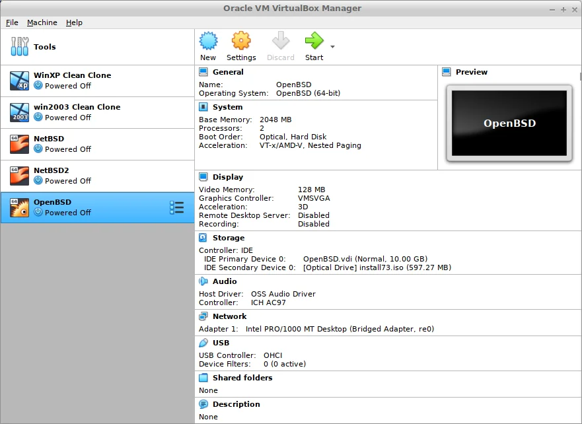Click the USB section icon
The height and width of the screenshot is (424, 582).
[203, 343]
